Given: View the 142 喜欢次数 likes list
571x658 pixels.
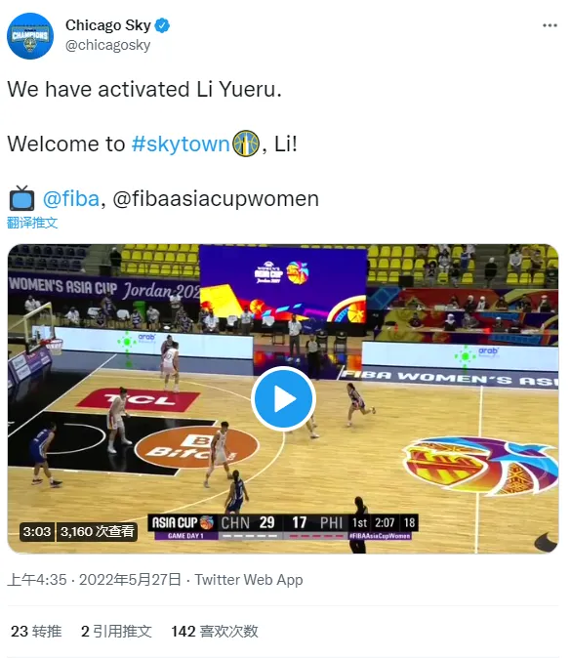Looking at the screenshot, I should pos(215,631).
